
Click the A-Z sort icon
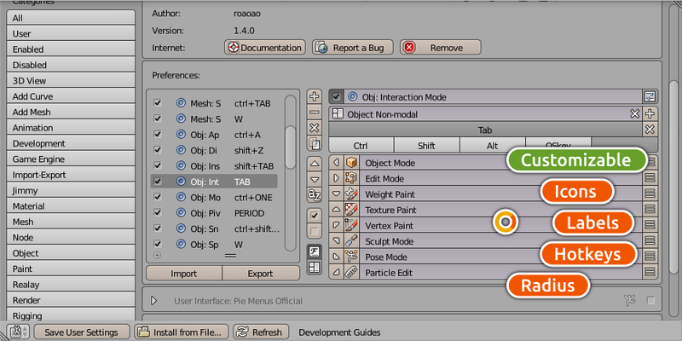point(314,195)
